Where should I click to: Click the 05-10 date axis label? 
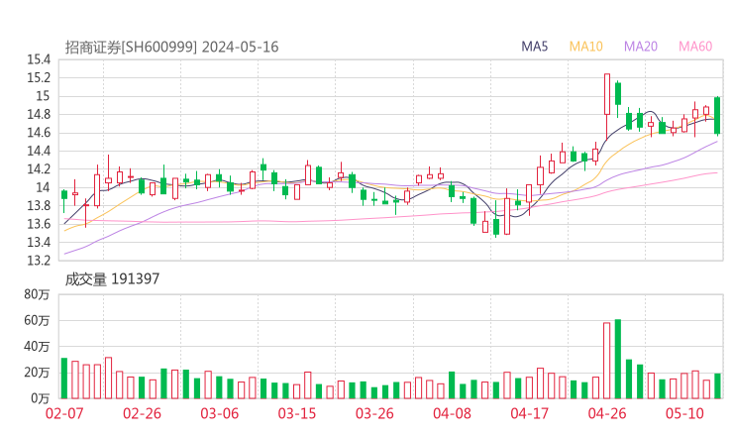(684, 413)
